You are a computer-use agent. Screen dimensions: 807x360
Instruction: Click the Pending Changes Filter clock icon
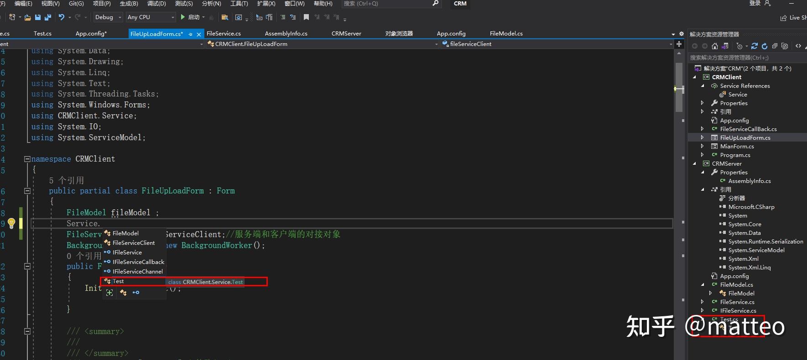[x=739, y=46]
